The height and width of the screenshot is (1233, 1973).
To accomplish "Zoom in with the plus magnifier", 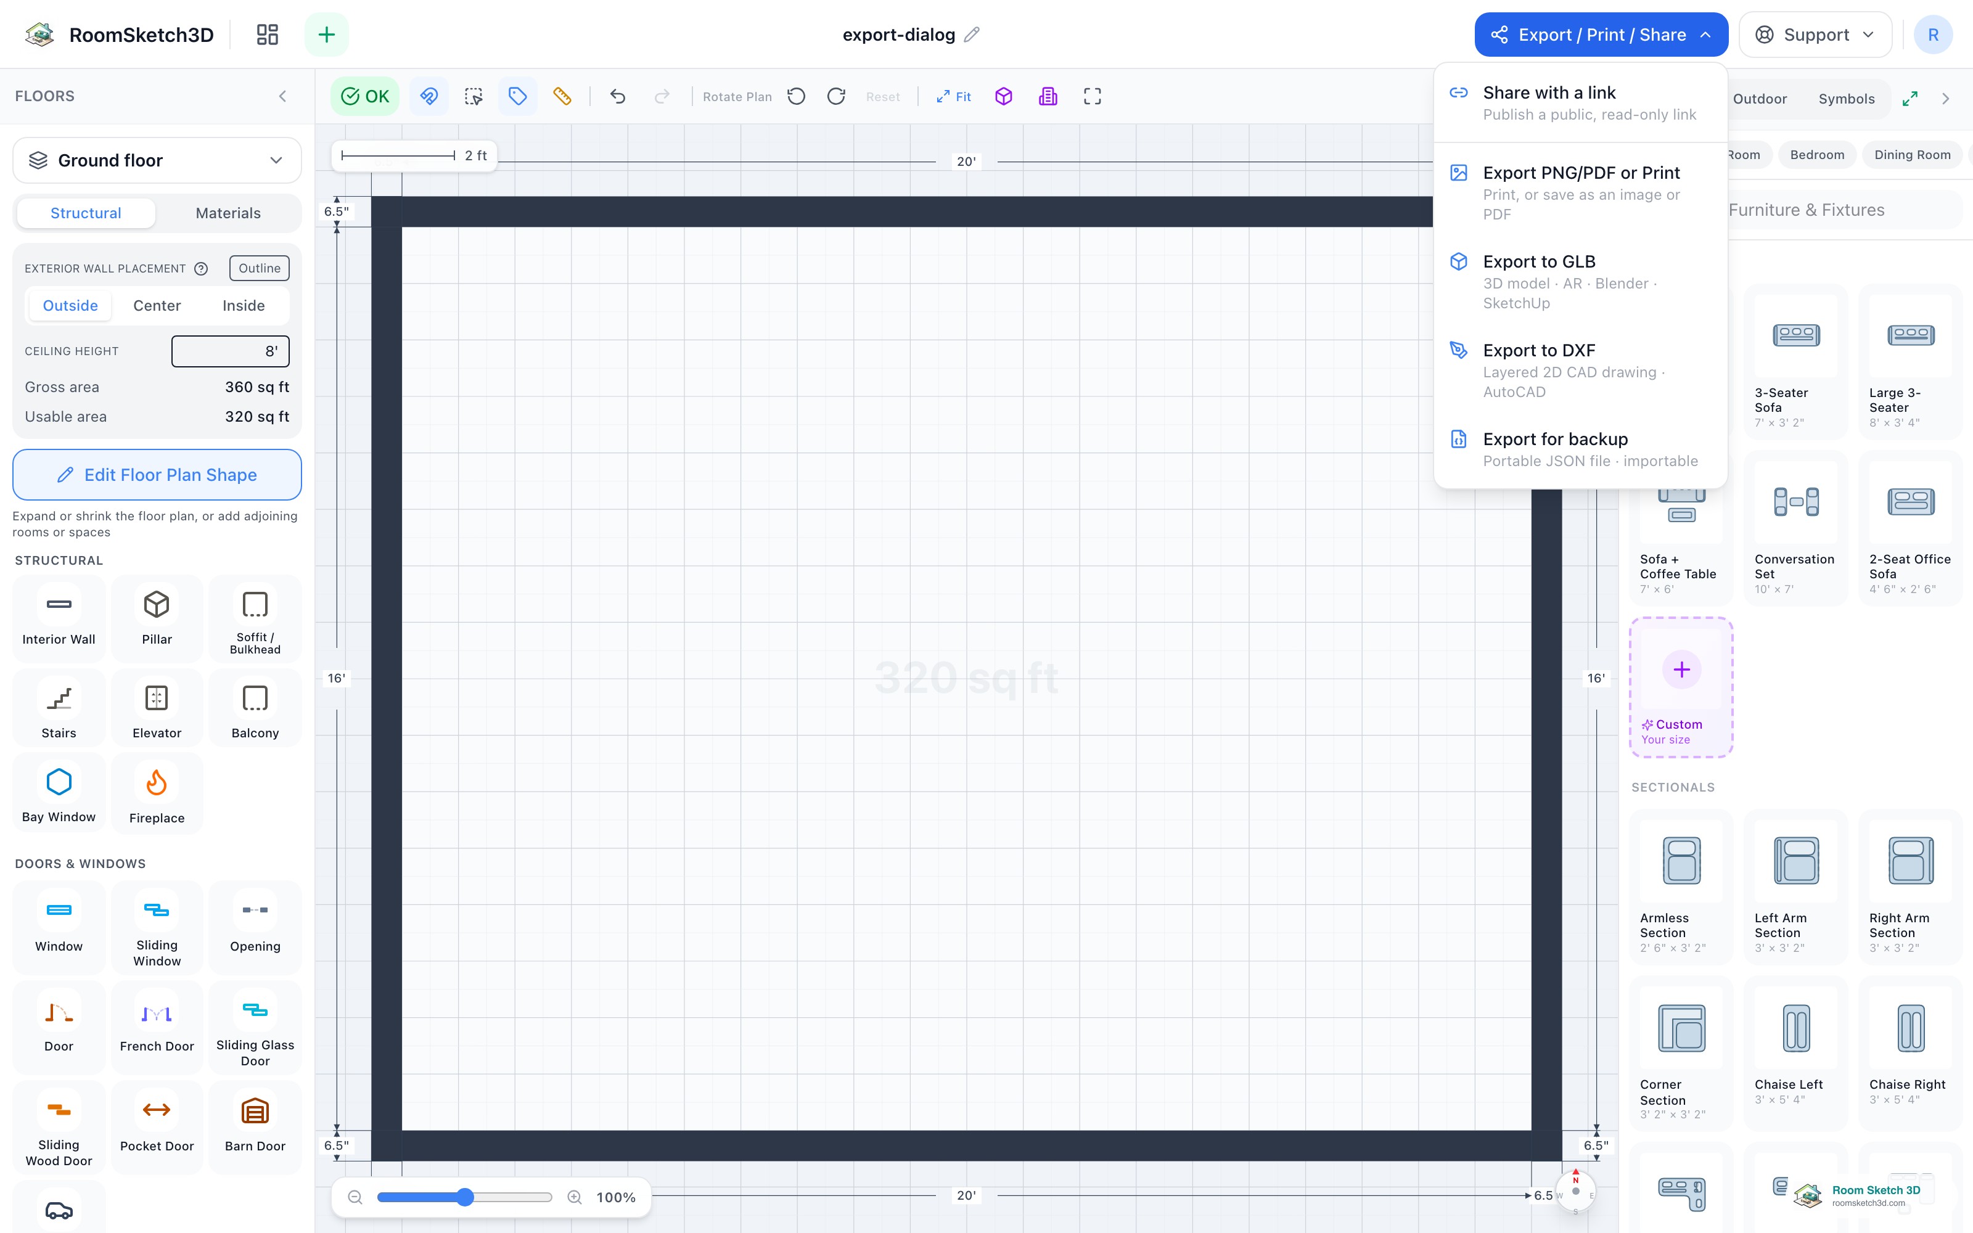I will pyautogui.click(x=575, y=1196).
